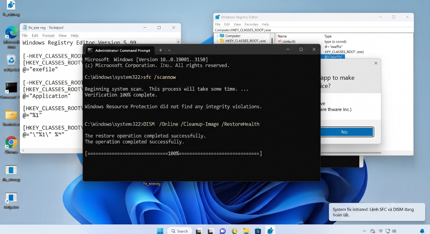Click the @="Application" line in Notepad

(47, 96)
